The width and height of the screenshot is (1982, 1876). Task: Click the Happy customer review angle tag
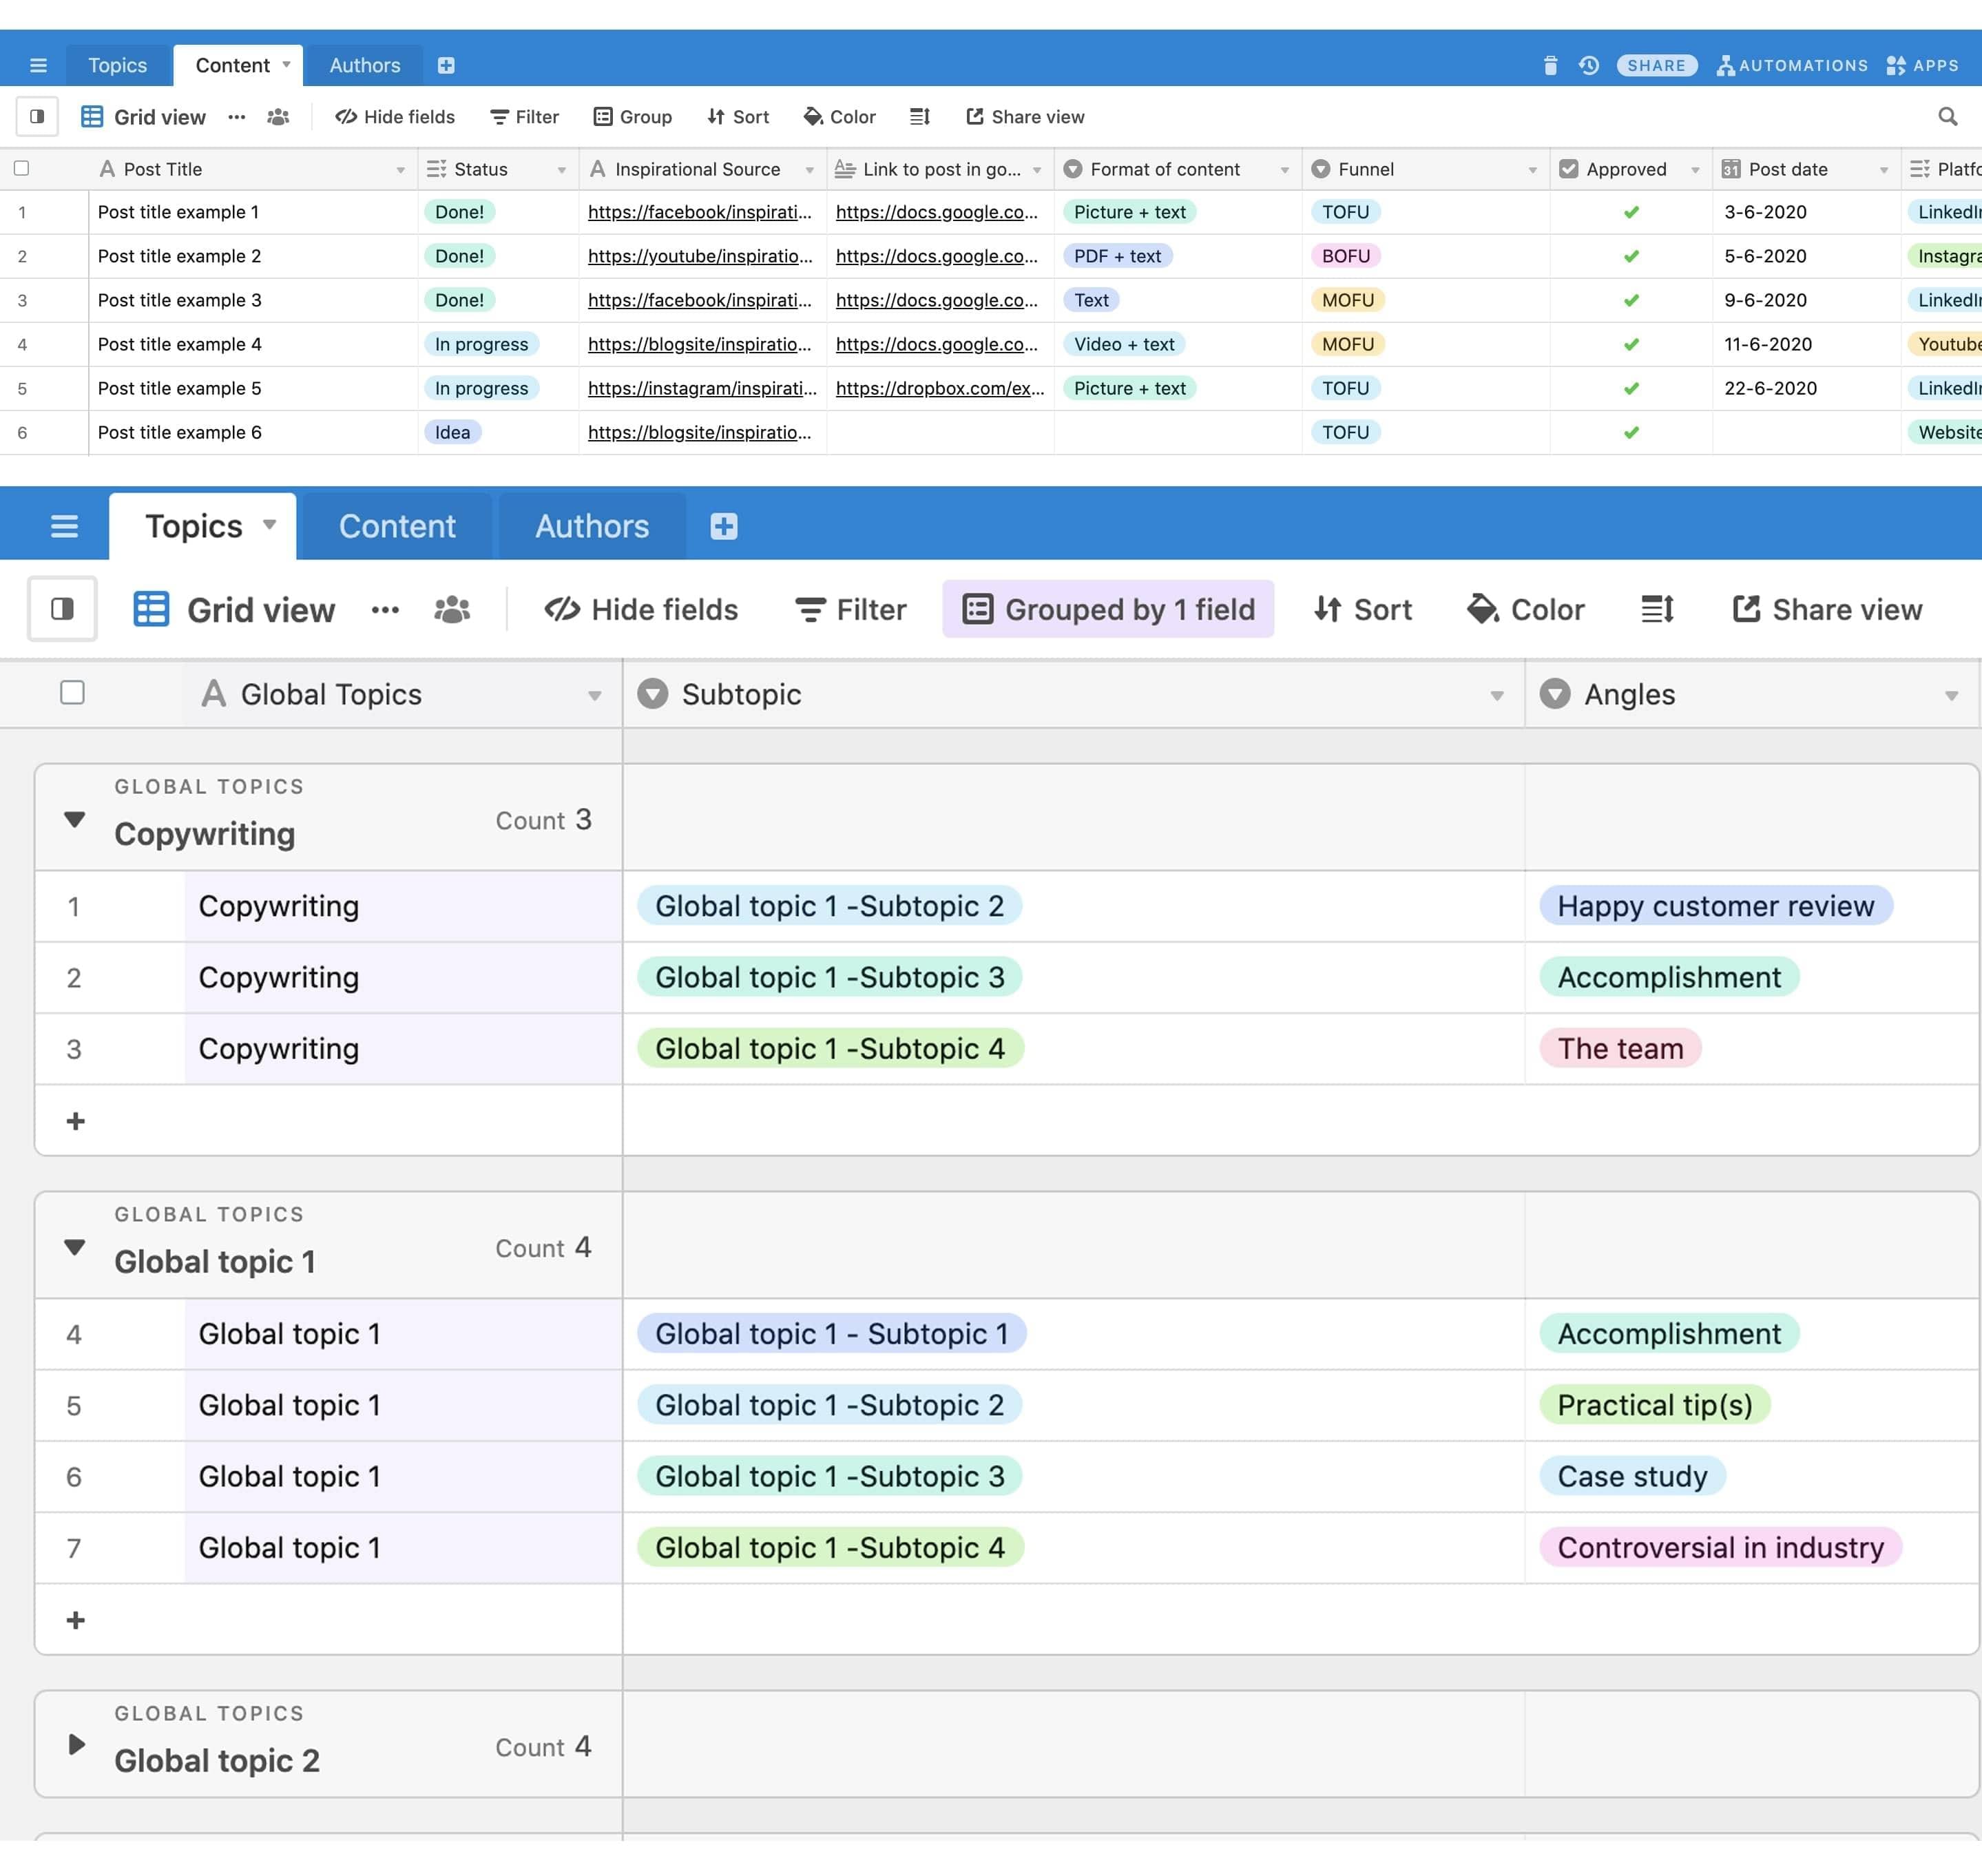click(x=1715, y=906)
